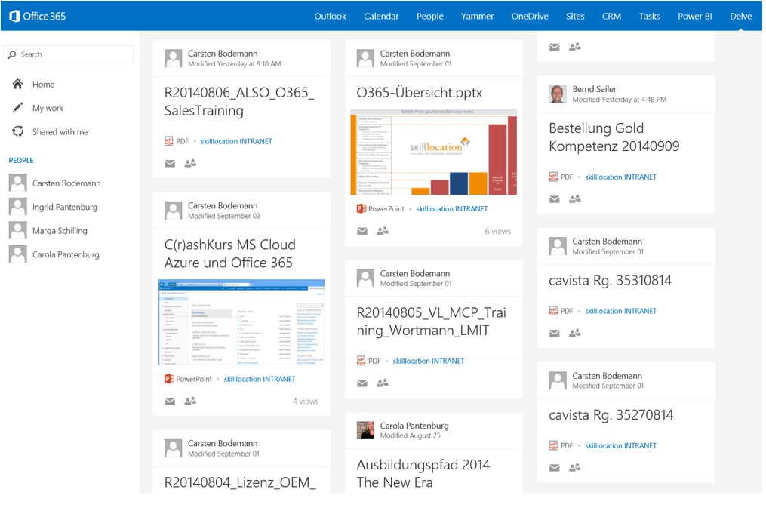Open Ausbildungspfad 2014 The New Era title
Screen dimensions: 766x520
(423, 473)
